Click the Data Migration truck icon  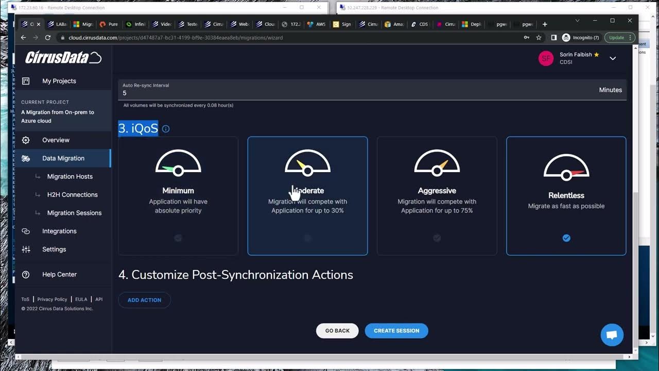(26, 158)
